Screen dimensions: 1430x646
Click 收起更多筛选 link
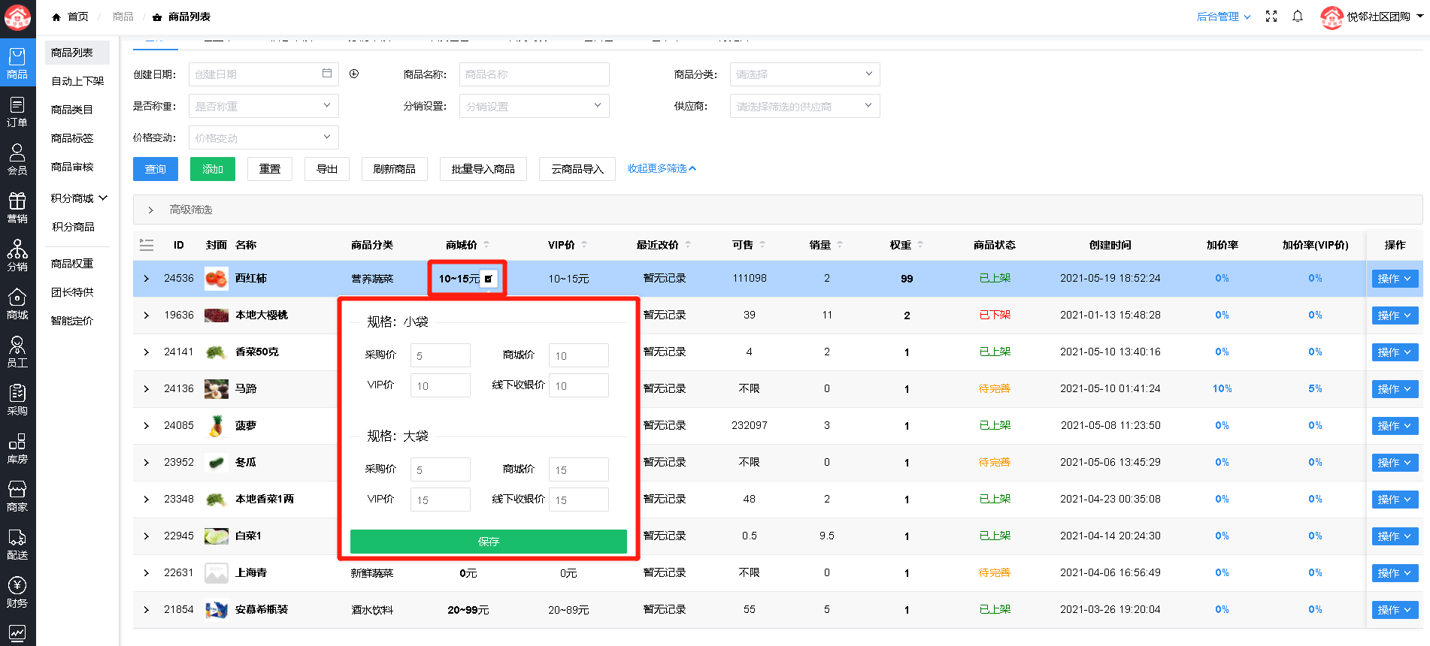[x=662, y=169]
